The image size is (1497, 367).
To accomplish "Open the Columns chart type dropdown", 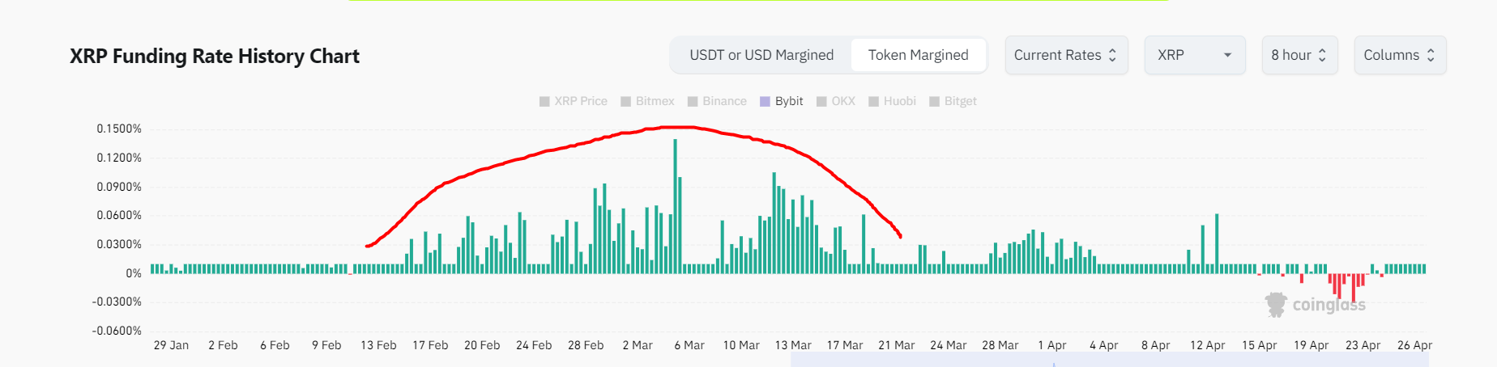I will [x=1399, y=55].
